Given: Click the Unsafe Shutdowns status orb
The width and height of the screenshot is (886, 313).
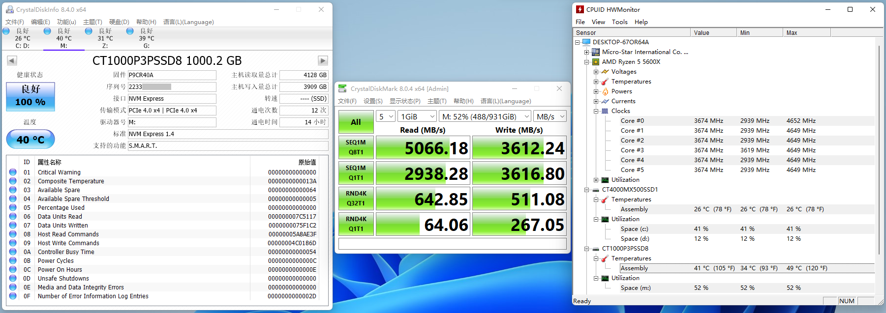Looking at the screenshot, I should (x=13, y=278).
